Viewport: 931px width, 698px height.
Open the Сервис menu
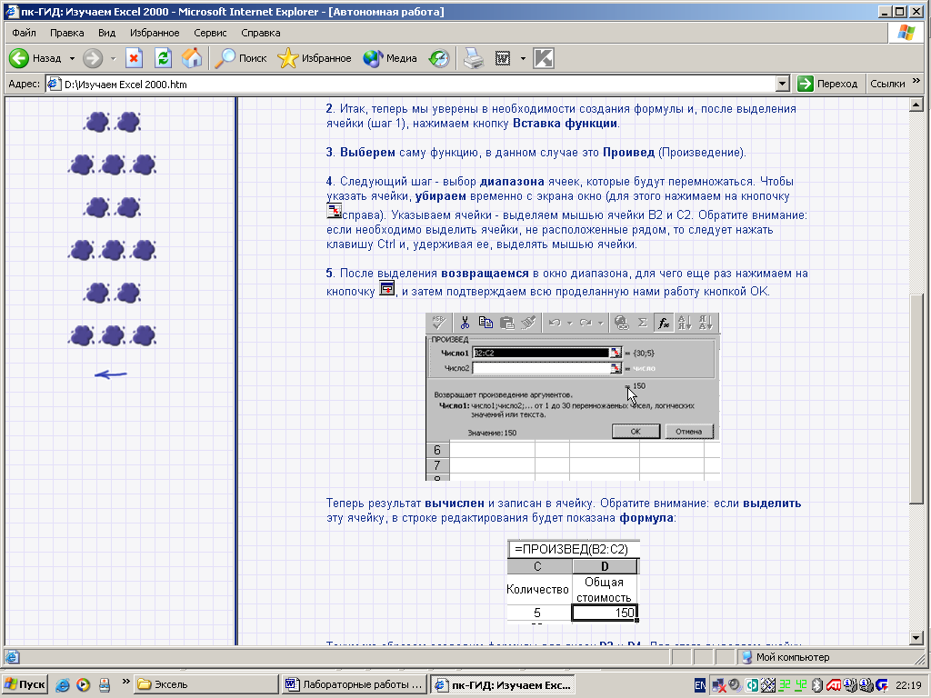tap(210, 33)
